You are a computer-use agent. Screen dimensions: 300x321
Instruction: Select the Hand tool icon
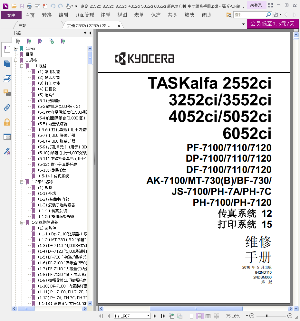tap(68, 6)
